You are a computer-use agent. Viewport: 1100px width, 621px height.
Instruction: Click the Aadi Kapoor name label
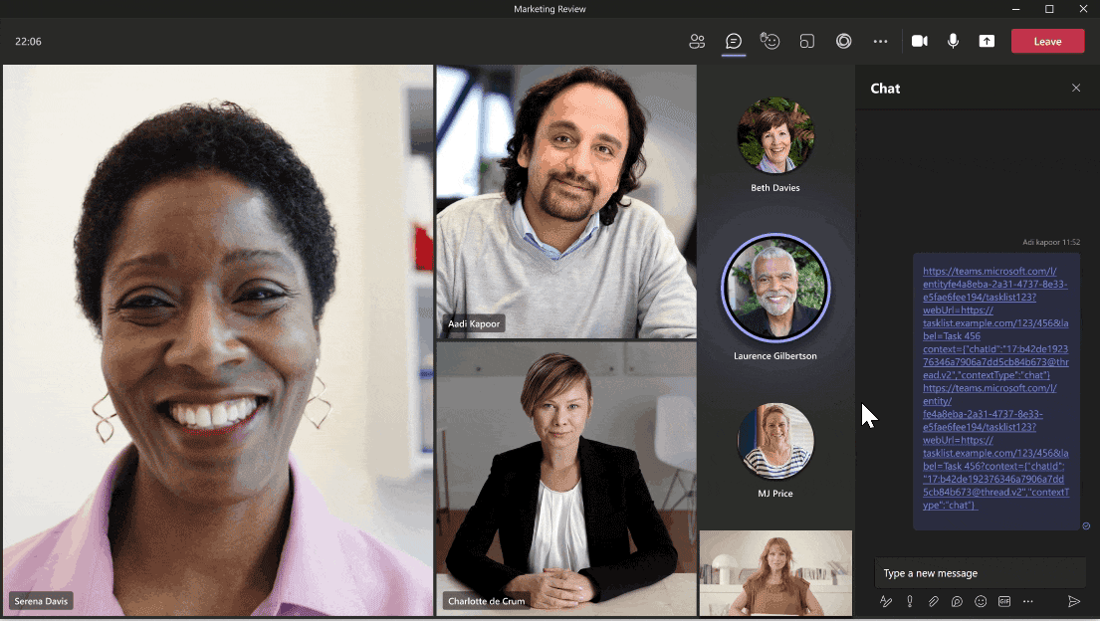pos(474,323)
